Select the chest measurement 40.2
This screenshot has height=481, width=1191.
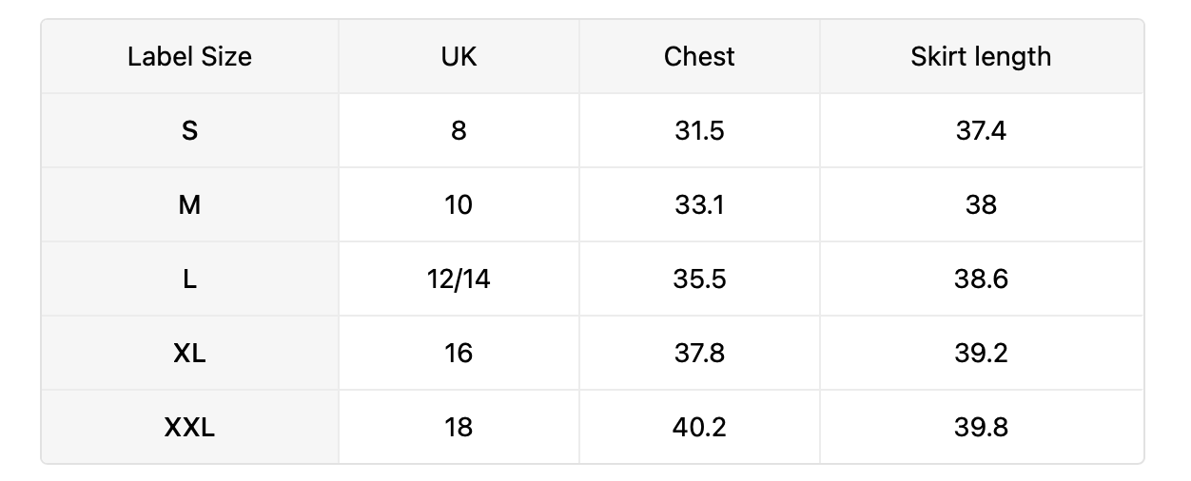(699, 427)
